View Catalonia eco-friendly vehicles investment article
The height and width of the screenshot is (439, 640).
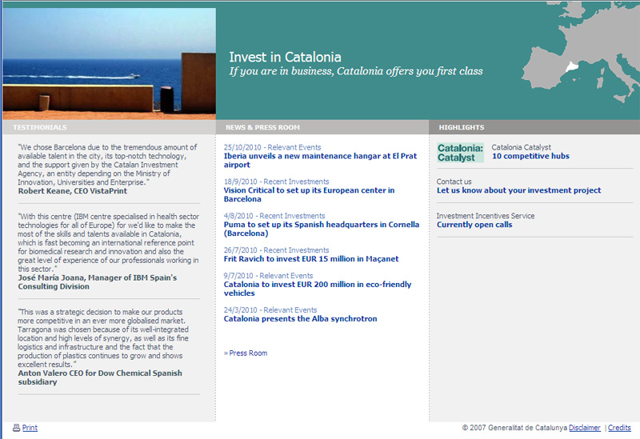point(318,289)
